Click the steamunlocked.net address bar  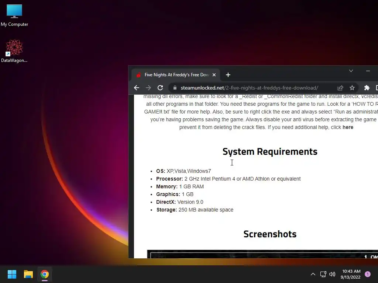click(x=249, y=88)
